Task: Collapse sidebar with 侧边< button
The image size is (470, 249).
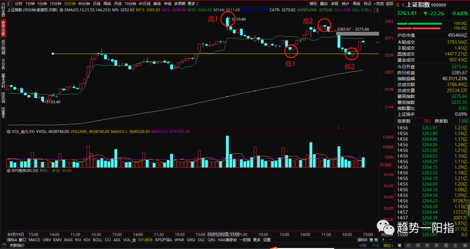Action: pyautogui.click(x=388, y=246)
